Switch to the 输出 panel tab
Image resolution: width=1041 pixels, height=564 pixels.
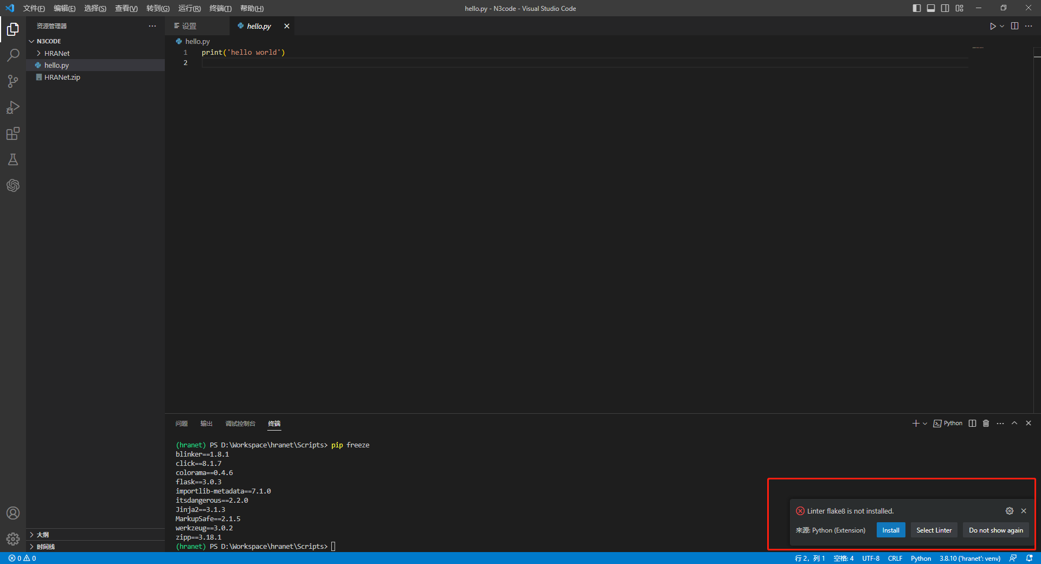[x=206, y=424]
